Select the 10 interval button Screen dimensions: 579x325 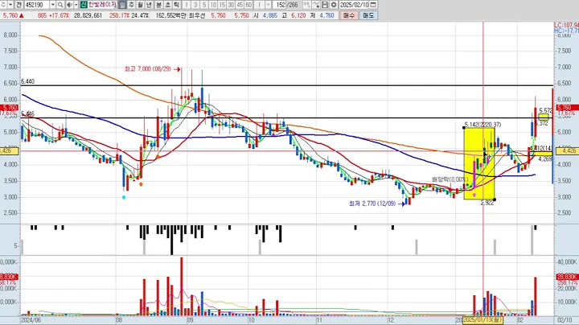tap(213, 5)
